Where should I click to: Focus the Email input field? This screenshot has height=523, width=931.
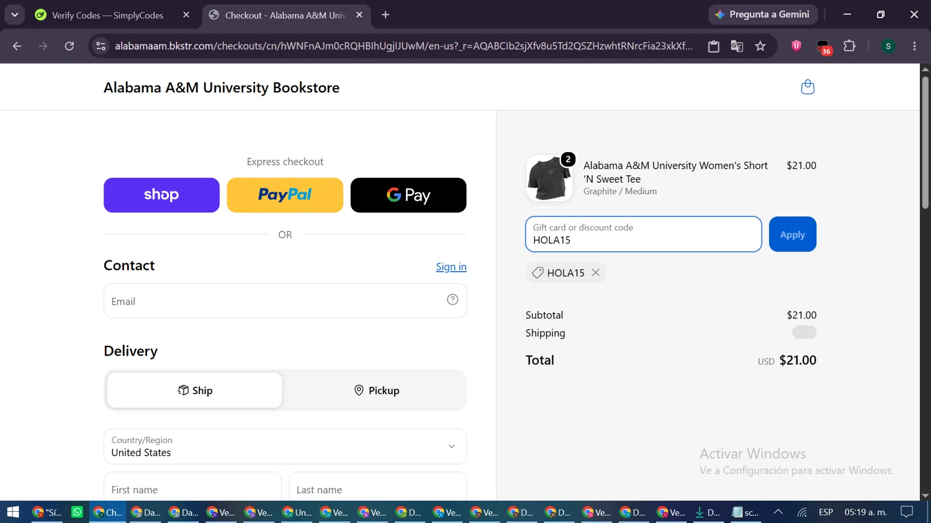[x=285, y=301]
